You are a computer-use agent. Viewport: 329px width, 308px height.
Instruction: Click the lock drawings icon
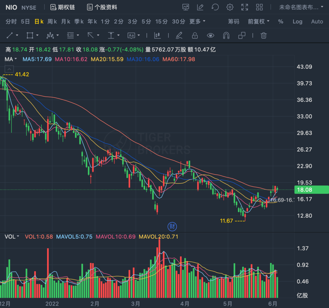pyautogui.click(x=195, y=35)
